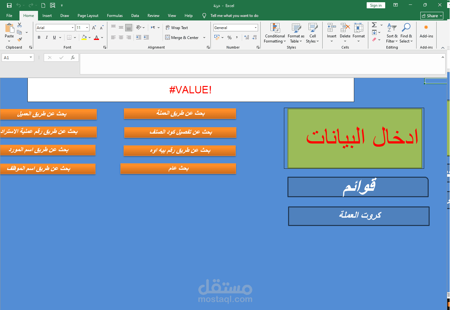Click the Share button
The height and width of the screenshot is (310, 451).
point(432,16)
